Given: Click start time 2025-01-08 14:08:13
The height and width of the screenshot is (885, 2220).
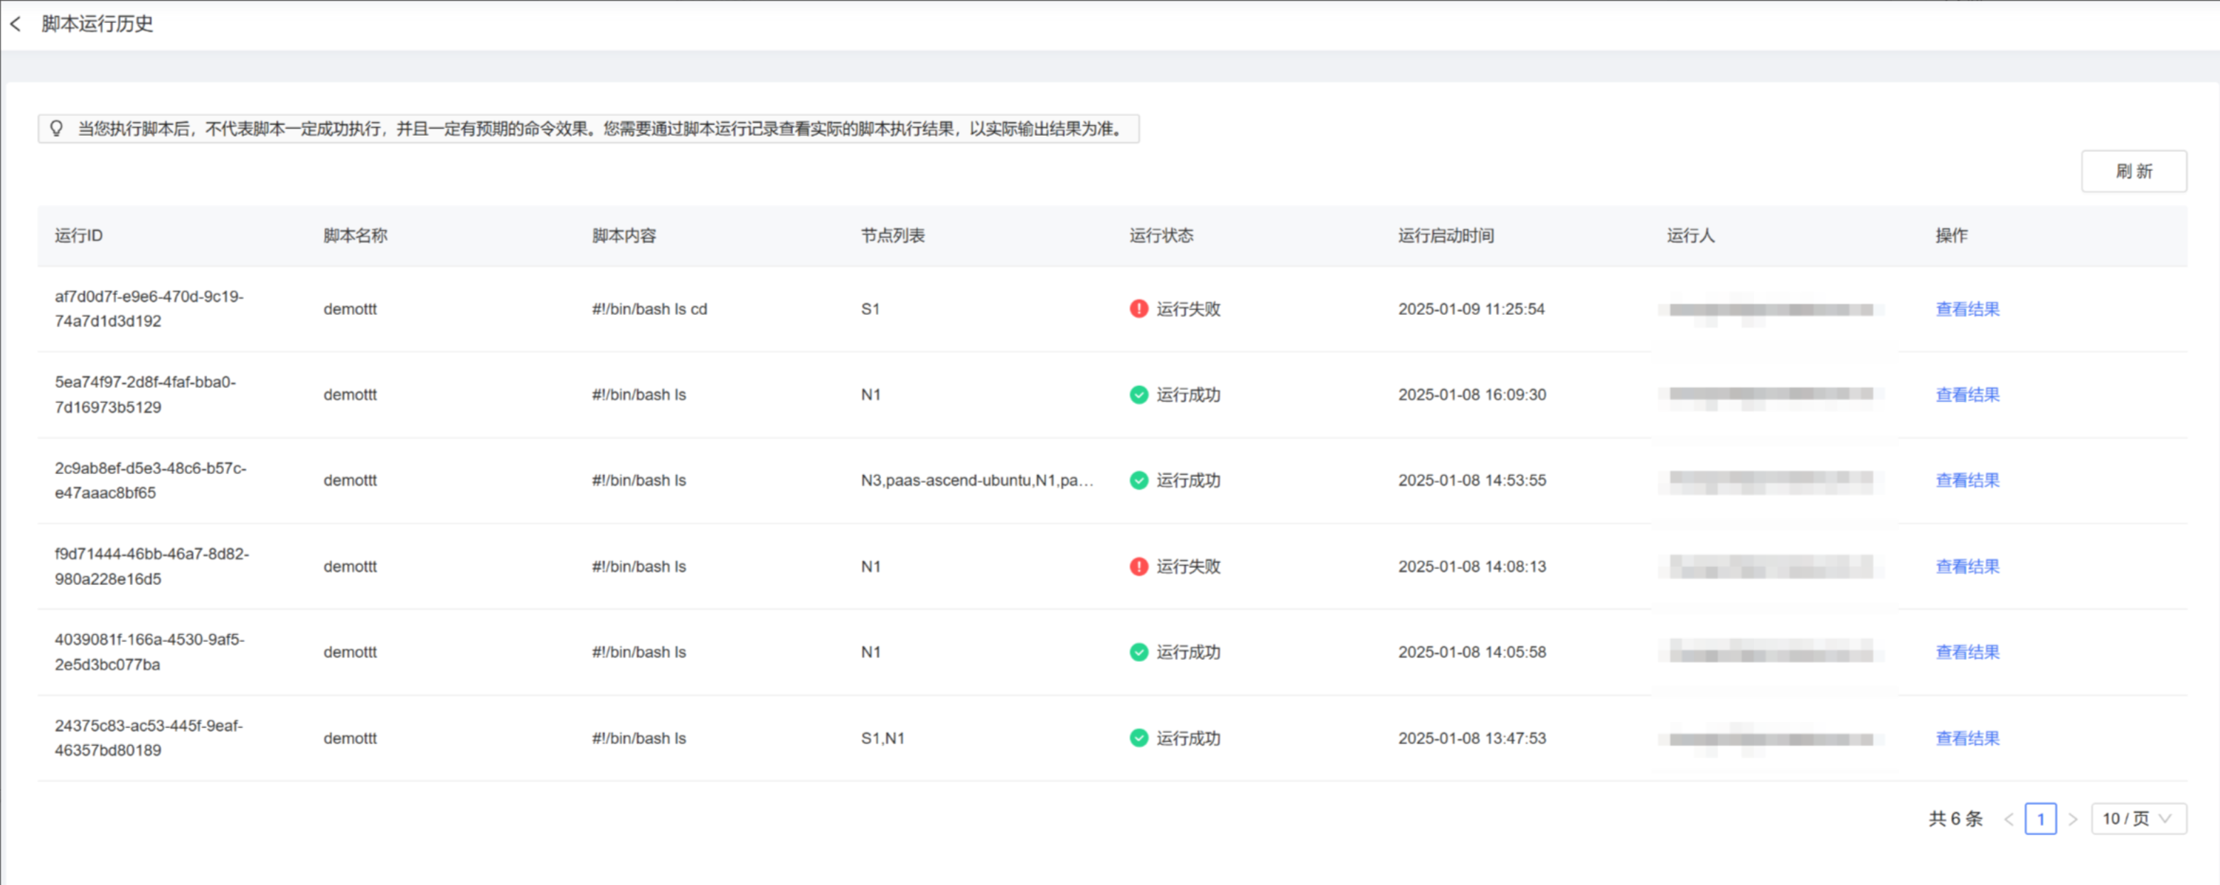Looking at the screenshot, I should [x=1472, y=566].
